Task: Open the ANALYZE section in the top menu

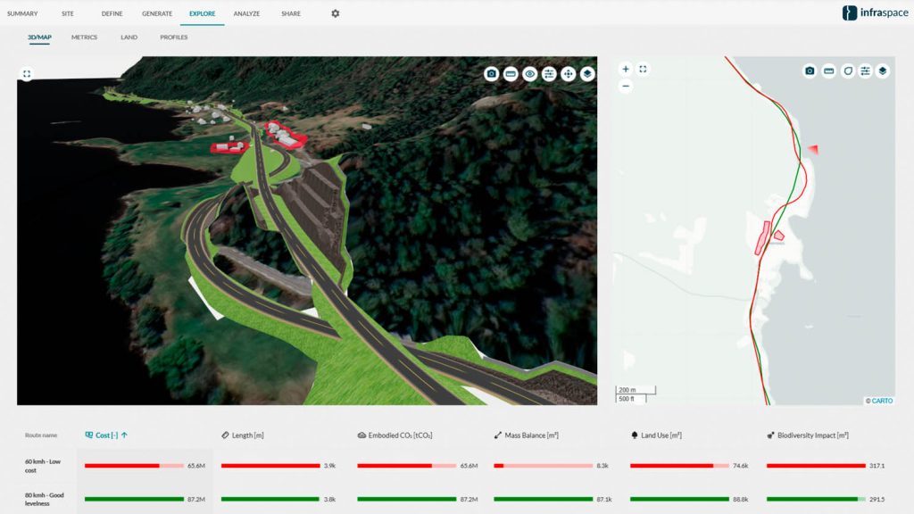Action: click(x=247, y=13)
